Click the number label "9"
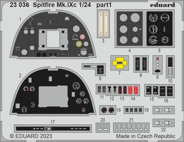Screen dimensions: 184x142 tap(157, 77)
